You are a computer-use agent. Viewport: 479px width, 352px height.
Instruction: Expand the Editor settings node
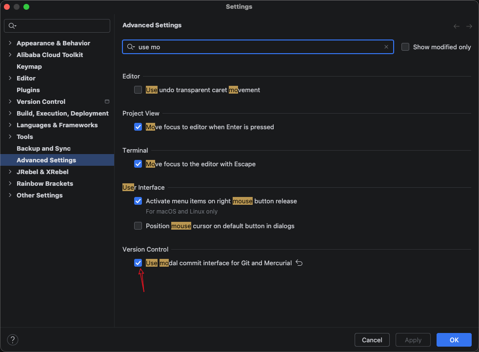pyautogui.click(x=10, y=78)
